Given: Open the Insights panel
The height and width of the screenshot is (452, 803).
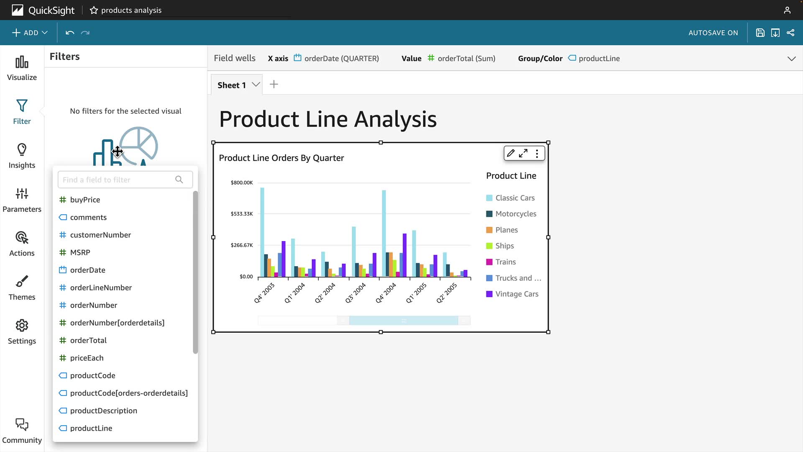Looking at the screenshot, I should 22,156.
